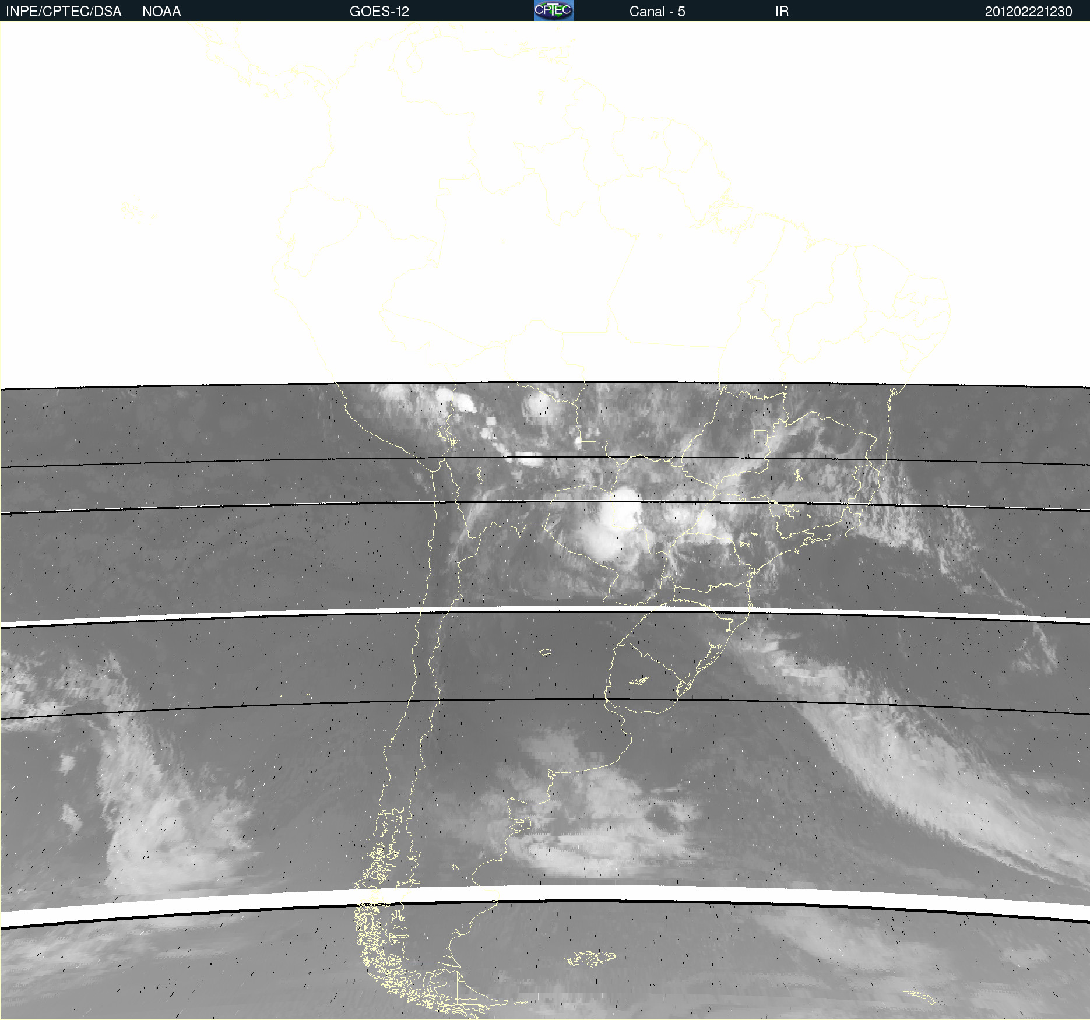1090x1020 pixels.
Task: Click the 201202221230 timestamp
Action: point(1028,12)
